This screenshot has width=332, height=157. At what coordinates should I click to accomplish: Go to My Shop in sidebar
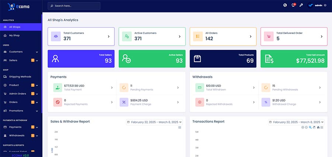click(14, 35)
